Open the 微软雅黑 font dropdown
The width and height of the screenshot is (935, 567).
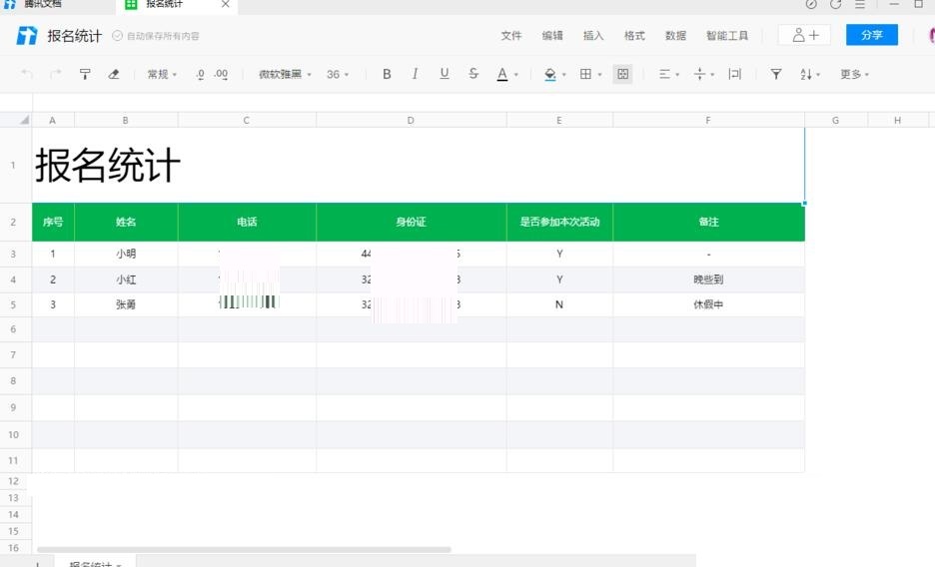point(285,74)
